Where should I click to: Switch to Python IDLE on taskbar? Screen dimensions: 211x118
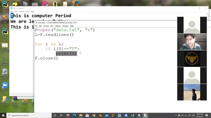tap(145, 115)
